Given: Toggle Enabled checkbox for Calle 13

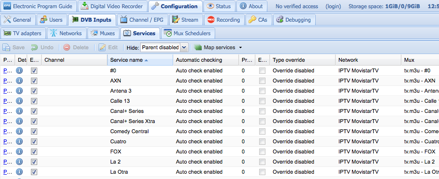Looking at the screenshot, I should pyautogui.click(x=34, y=101).
